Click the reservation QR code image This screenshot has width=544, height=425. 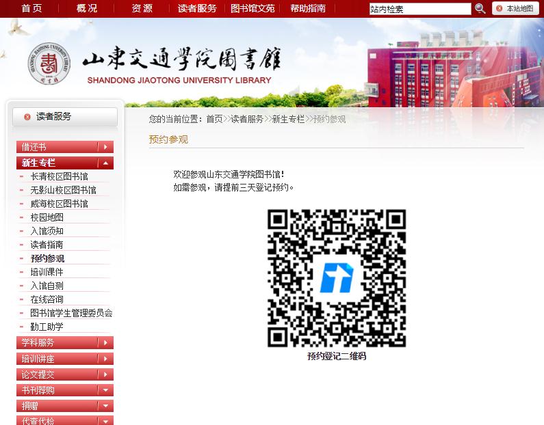point(337,278)
